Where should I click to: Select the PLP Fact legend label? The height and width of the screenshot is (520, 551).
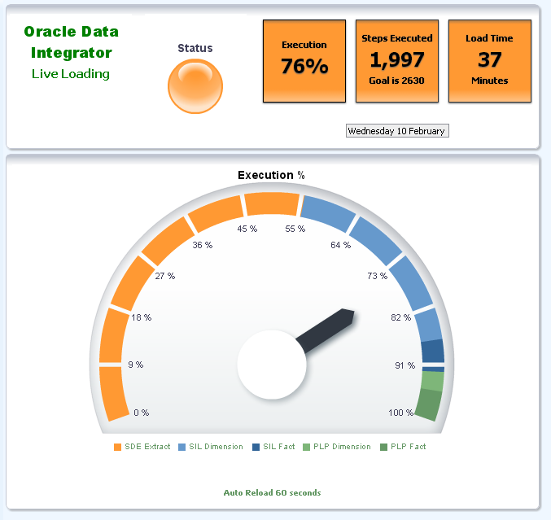pyautogui.click(x=408, y=447)
